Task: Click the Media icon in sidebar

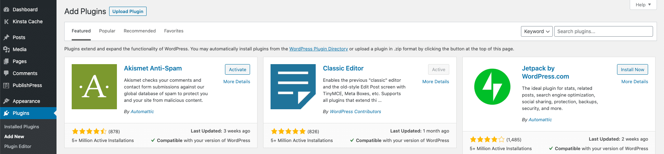Action: [6, 49]
